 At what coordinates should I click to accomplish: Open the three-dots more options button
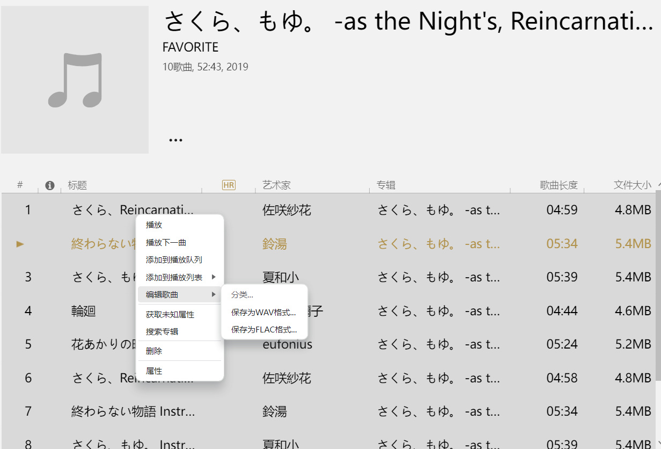point(175,140)
